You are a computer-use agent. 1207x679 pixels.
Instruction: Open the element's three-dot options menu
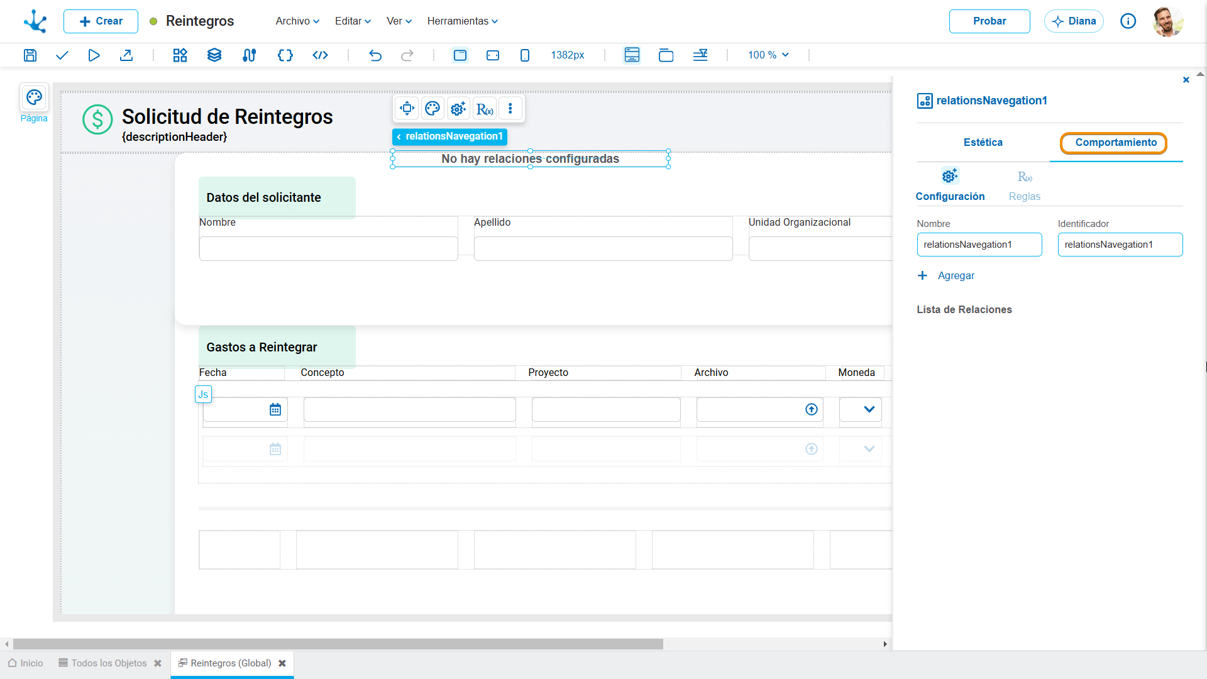tap(510, 109)
